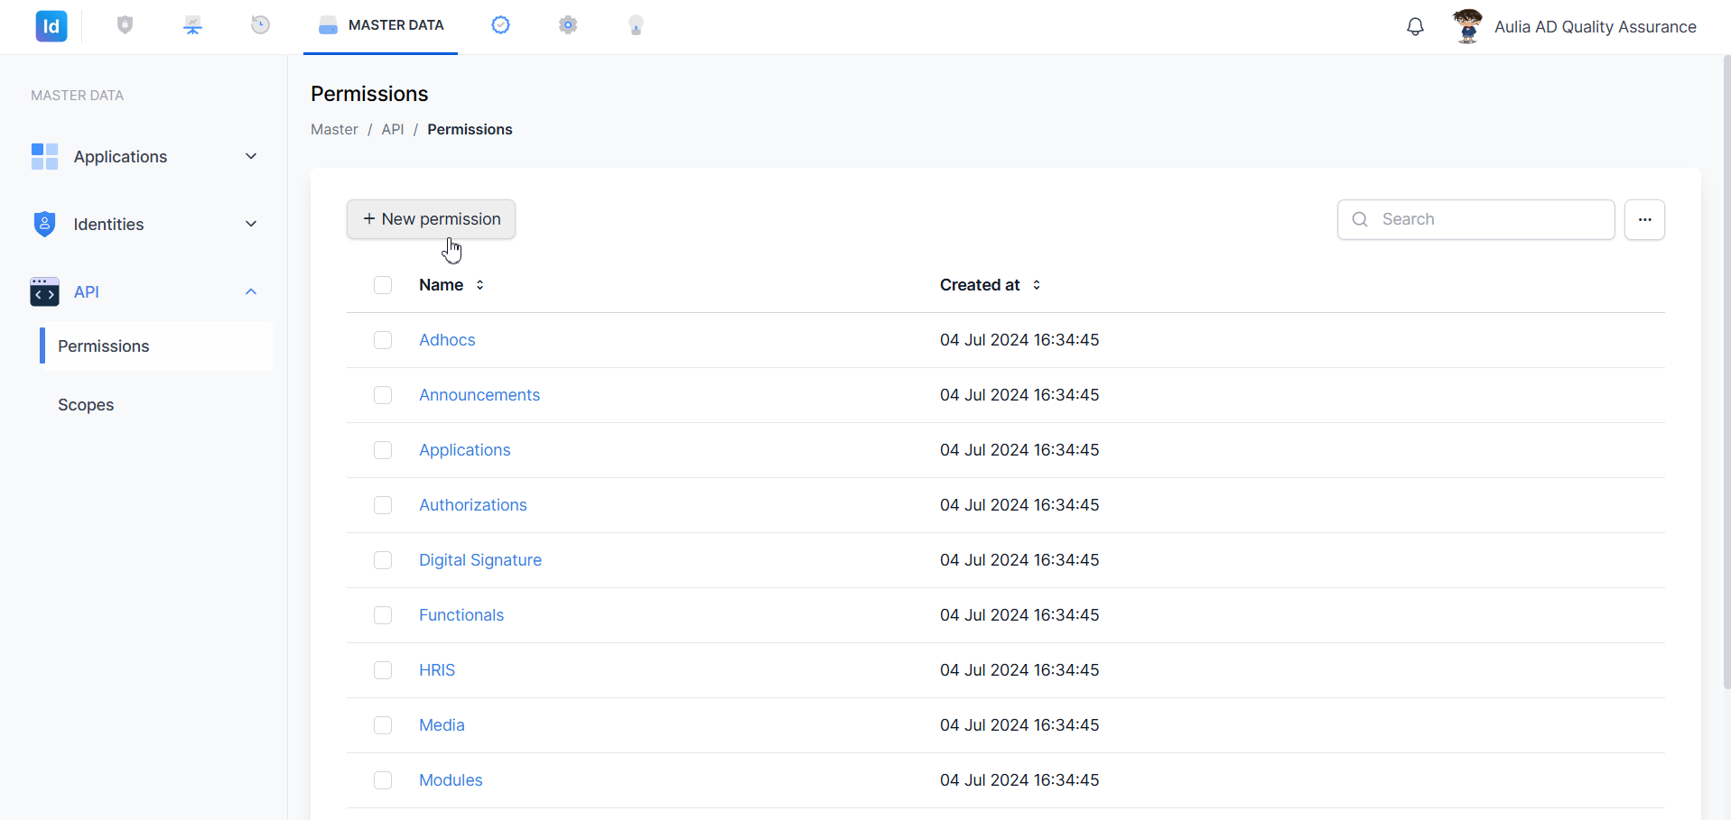
Task: Click the Applications sidebar menu label
Action: (121, 157)
